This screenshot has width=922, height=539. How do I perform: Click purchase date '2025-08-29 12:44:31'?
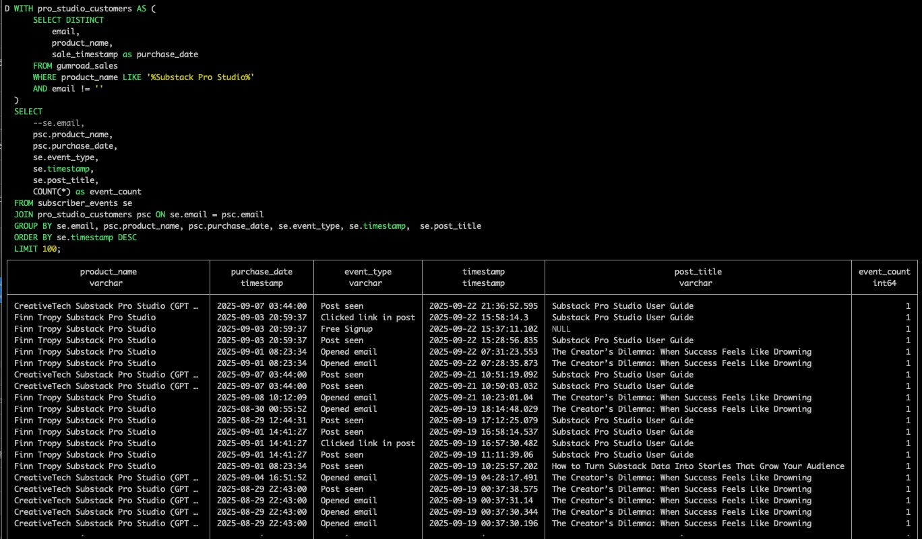click(x=262, y=421)
